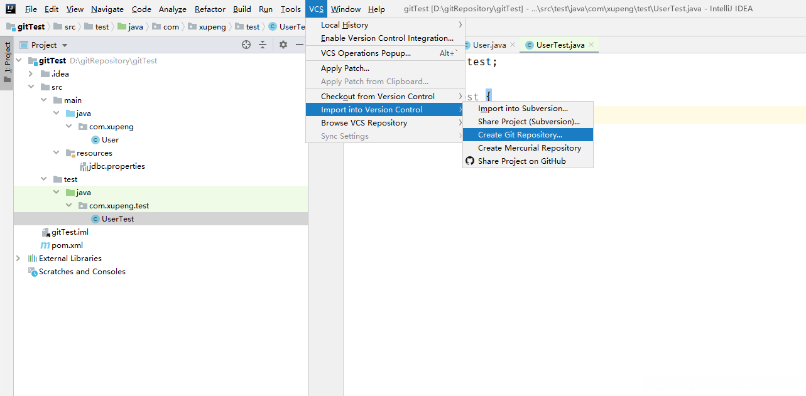Choose Create Git Repository

[528, 135]
